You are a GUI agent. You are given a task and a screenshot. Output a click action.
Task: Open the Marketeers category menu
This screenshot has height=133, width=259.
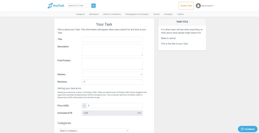94,14
